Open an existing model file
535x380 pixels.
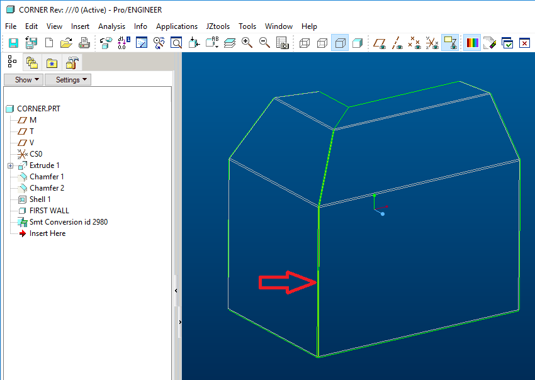tap(66, 42)
